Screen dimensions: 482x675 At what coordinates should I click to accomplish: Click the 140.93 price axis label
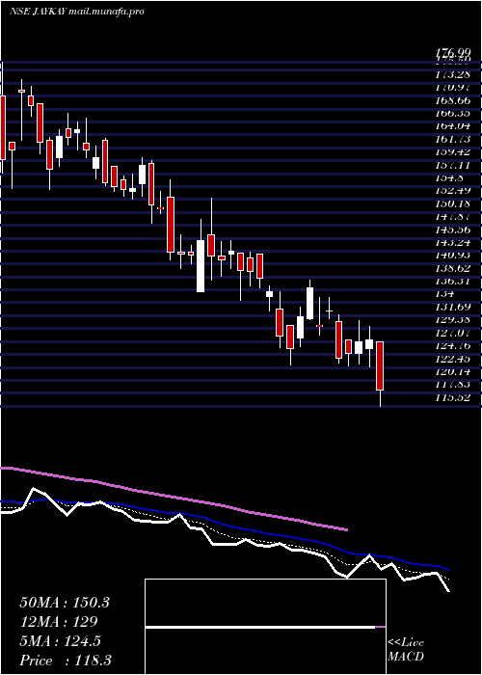(x=453, y=256)
